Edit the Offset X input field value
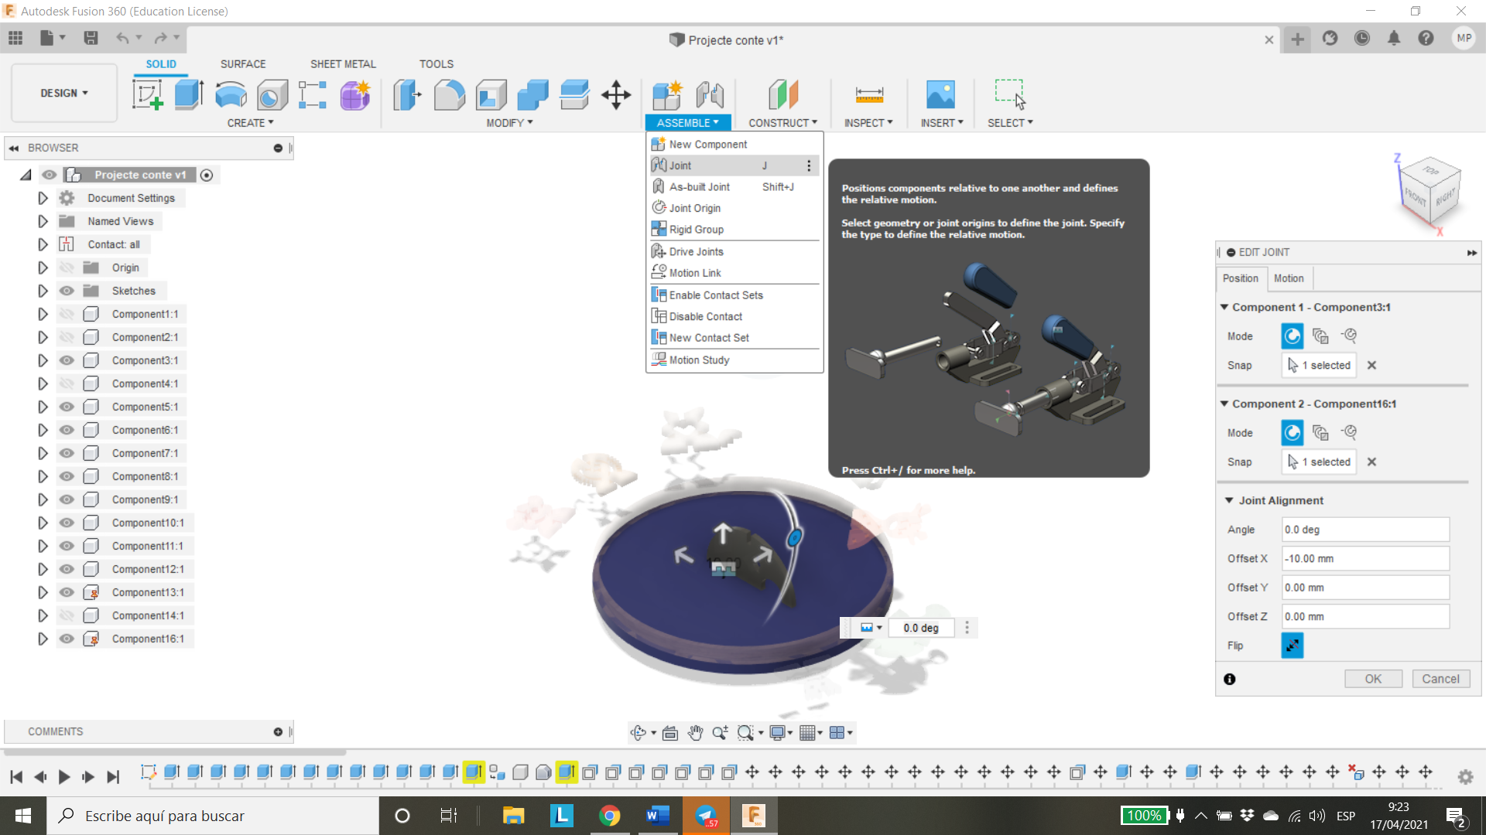The image size is (1486, 835). coord(1365,559)
